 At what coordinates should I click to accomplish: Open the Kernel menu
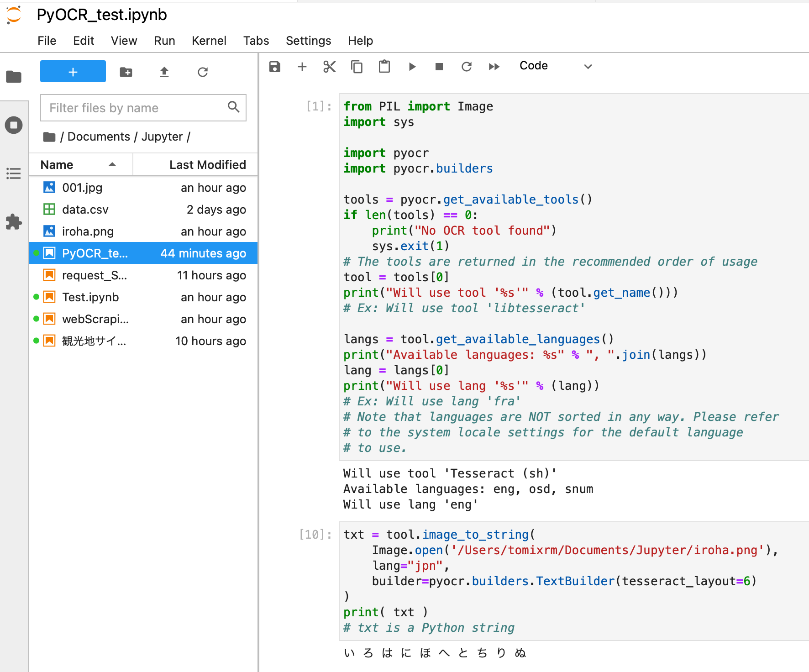click(209, 41)
